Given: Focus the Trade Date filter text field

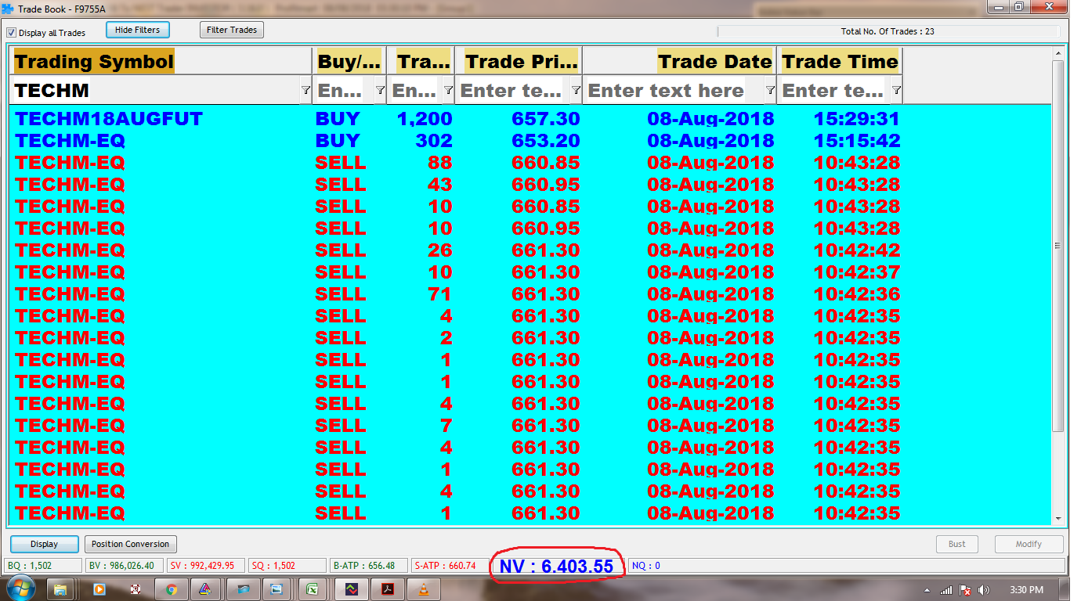Looking at the screenshot, I should [x=674, y=91].
